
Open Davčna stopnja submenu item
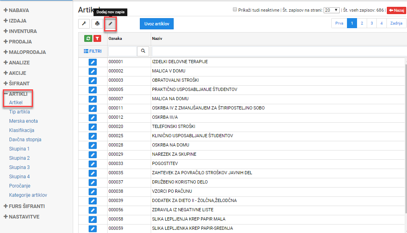[x=25, y=140]
